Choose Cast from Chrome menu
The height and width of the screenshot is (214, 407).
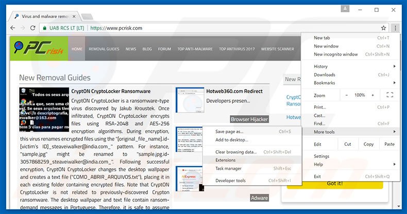[x=351, y=115]
